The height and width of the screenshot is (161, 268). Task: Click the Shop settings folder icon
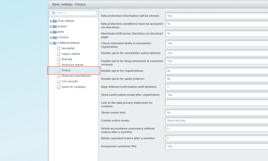pos(55,21)
